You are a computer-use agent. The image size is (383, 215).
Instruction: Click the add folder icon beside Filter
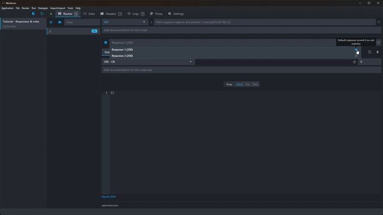[60, 22]
